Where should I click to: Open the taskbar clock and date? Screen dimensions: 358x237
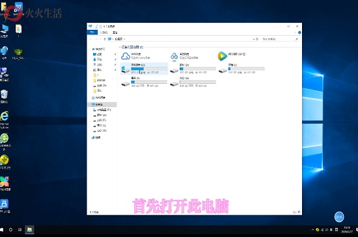(x=347, y=229)
